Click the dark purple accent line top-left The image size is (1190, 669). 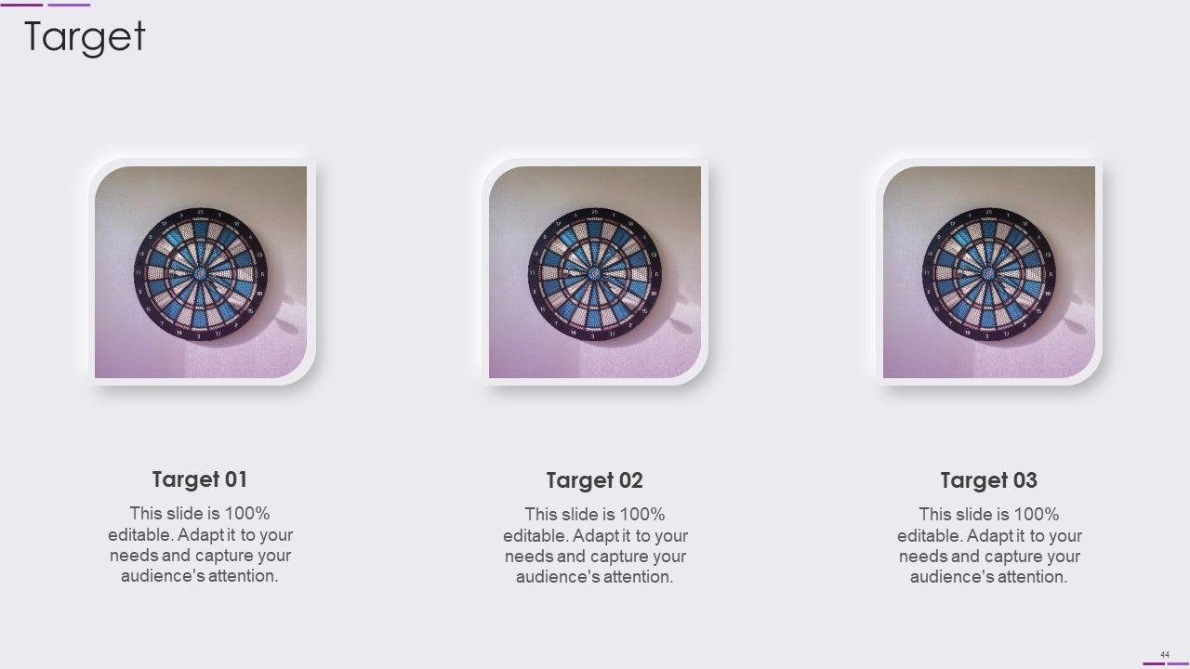tap(21, 5)
